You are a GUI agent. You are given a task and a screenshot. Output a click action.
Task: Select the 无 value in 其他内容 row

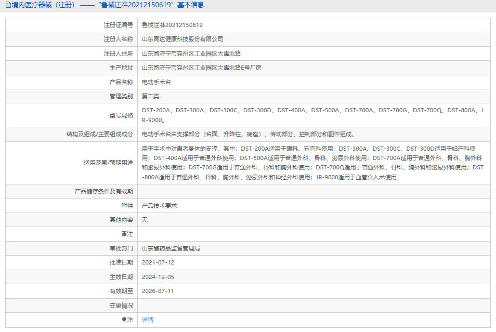click(x=145, y=220)
